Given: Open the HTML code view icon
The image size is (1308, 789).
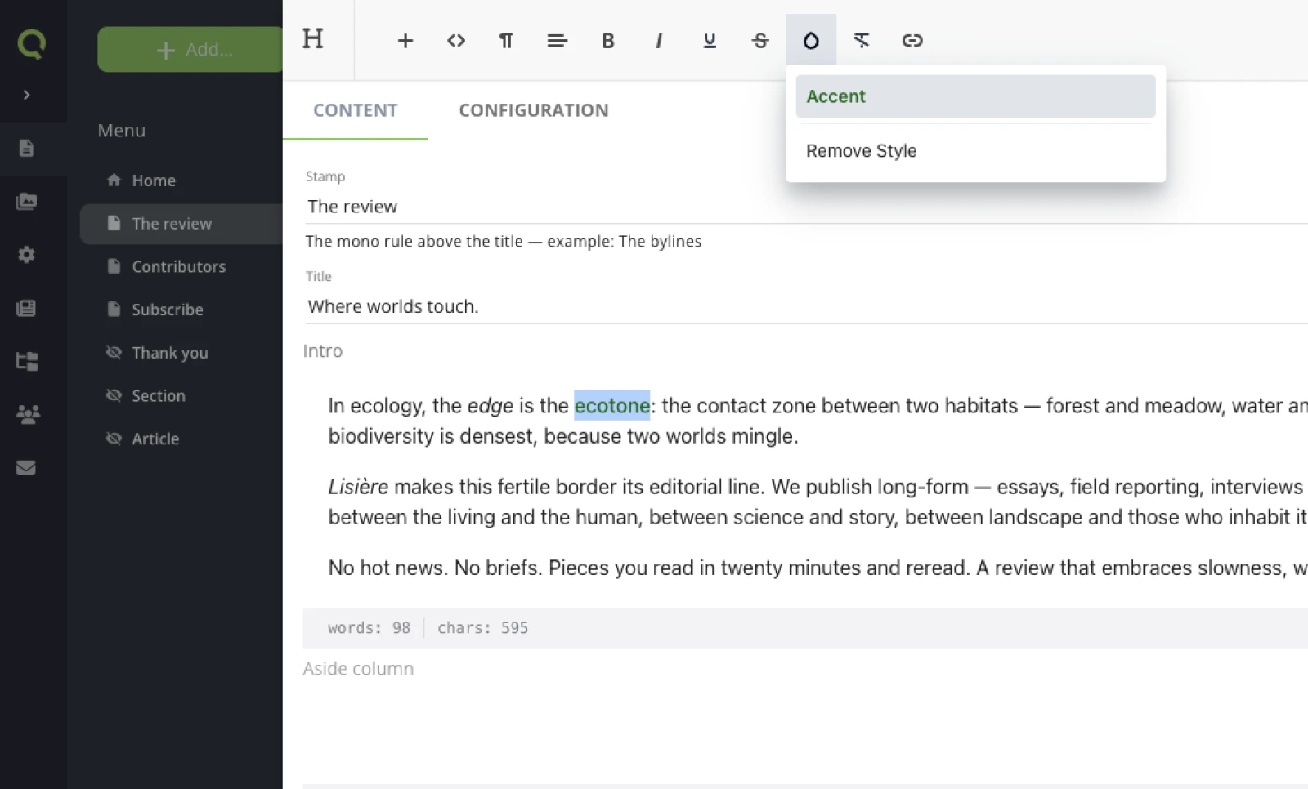Looking at the screenshot, I should coord(456,40).
